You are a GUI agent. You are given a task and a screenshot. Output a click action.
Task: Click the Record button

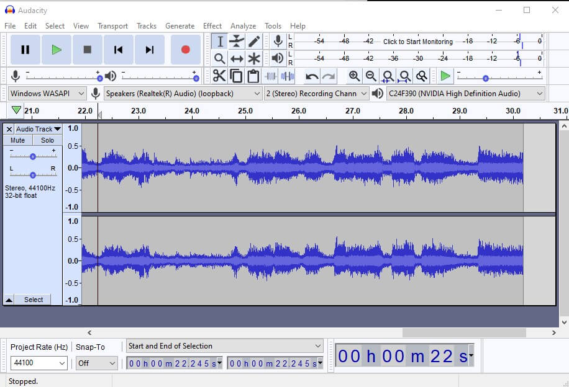pyautogui.click(x=185, y=50)
